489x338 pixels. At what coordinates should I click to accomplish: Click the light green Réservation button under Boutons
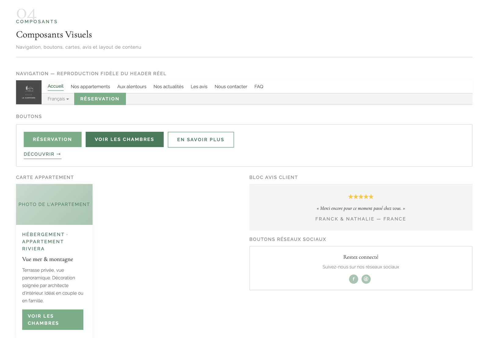tap(53, 139)
